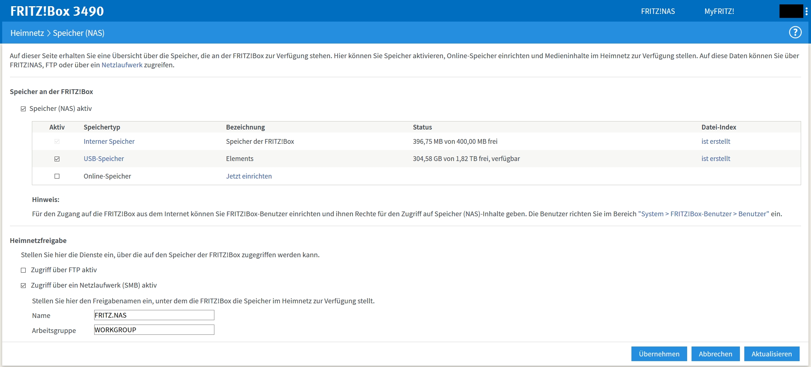Toggle the Interner Speicher active checkbox
Image resolution: width=811 pixels, height=367 pixels.
(57, 141)
